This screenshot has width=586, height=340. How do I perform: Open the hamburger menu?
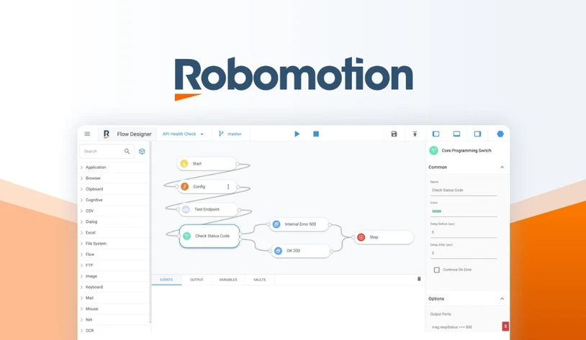87,134
